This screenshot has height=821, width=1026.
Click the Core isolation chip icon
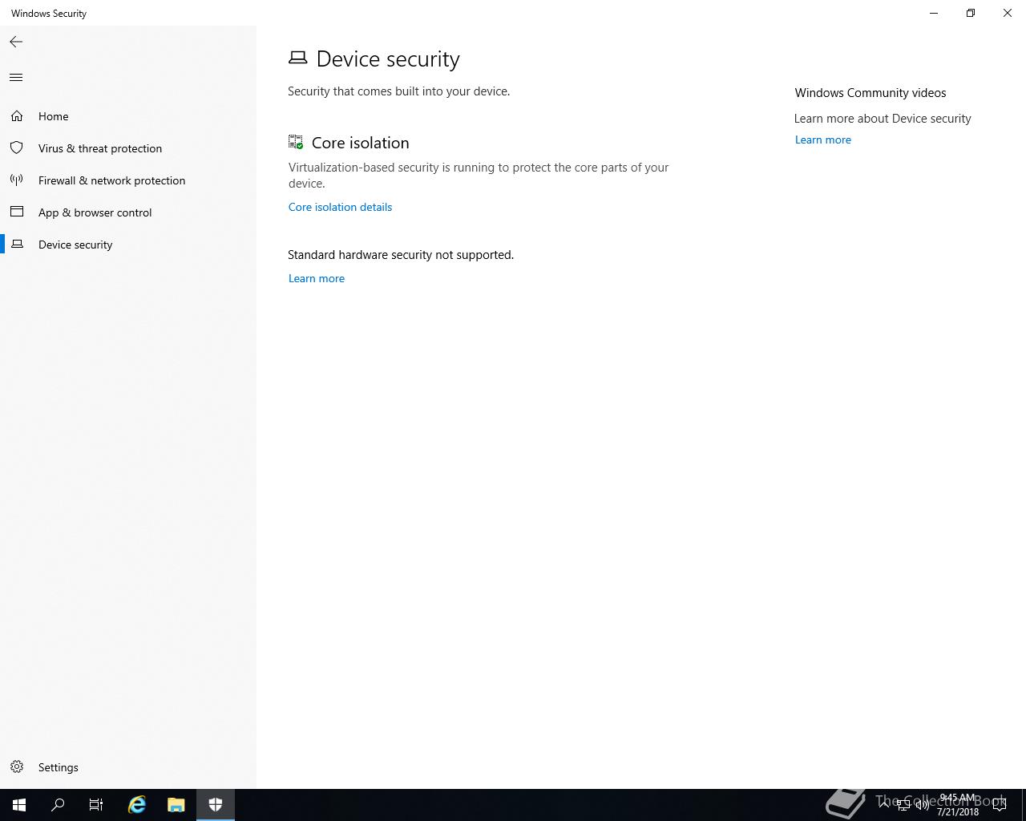(296, 143)
